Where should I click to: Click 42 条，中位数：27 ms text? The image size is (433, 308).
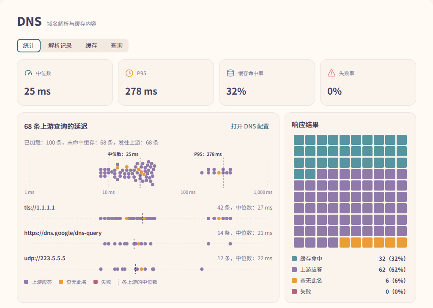pos(245,207)
